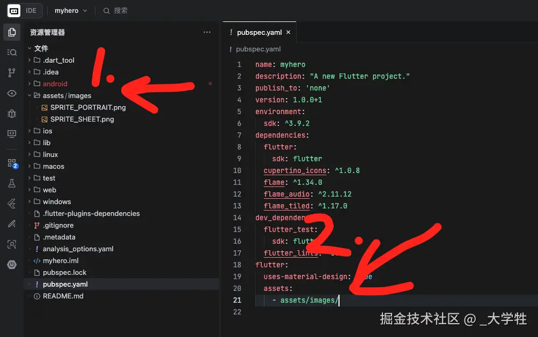
Task: Select the Search icon in the activity bar
Action: pos(11,52)
